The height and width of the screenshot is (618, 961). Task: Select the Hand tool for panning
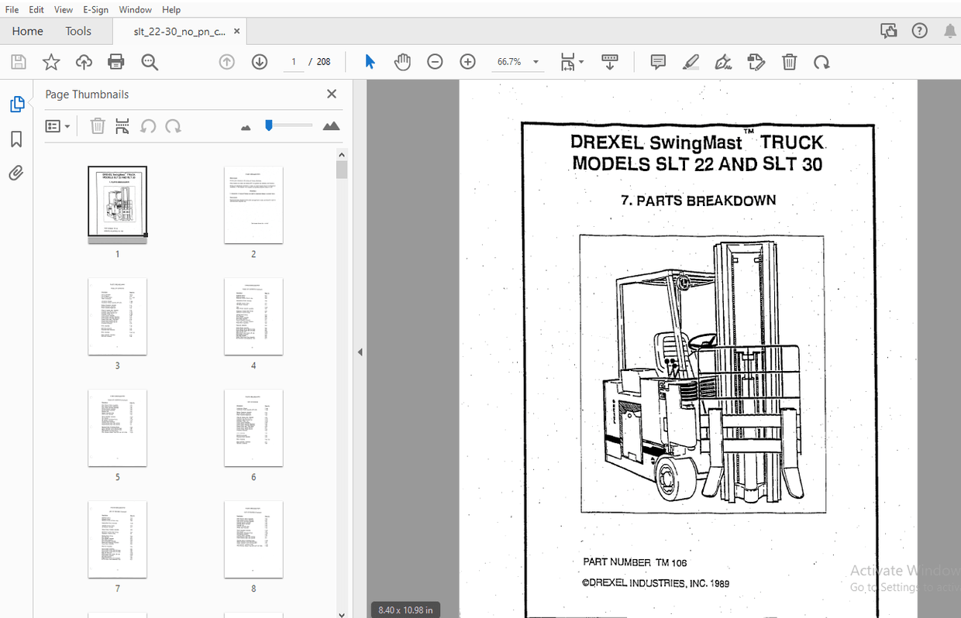pyautogui.click(x=402, y=61)
